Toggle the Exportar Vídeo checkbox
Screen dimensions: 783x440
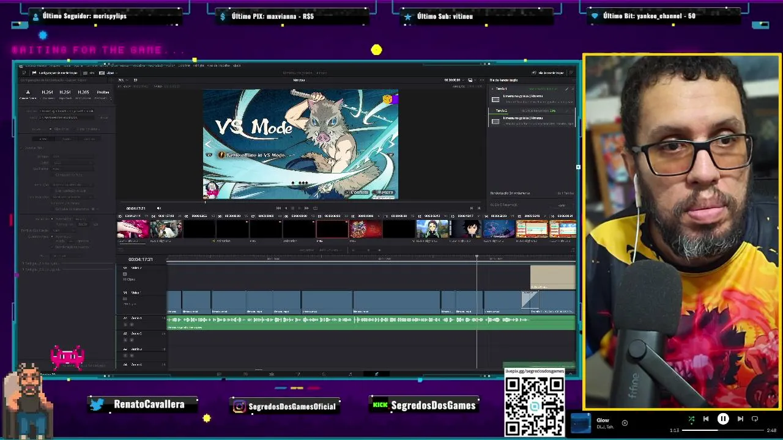(x=21, y=148)
